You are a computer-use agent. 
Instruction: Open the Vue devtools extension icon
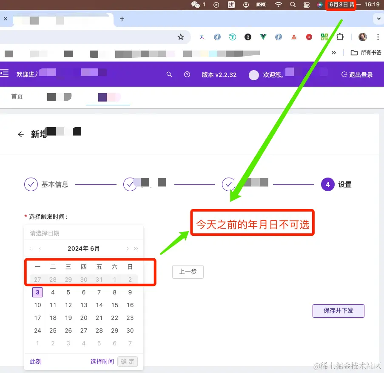[x=263, y=37]
